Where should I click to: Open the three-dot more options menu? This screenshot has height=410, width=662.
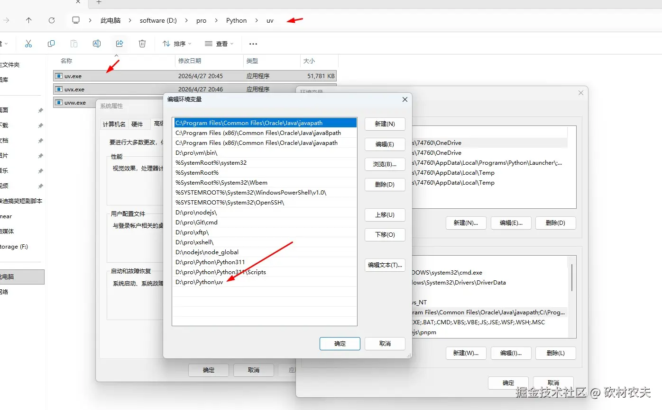[253, 44]
